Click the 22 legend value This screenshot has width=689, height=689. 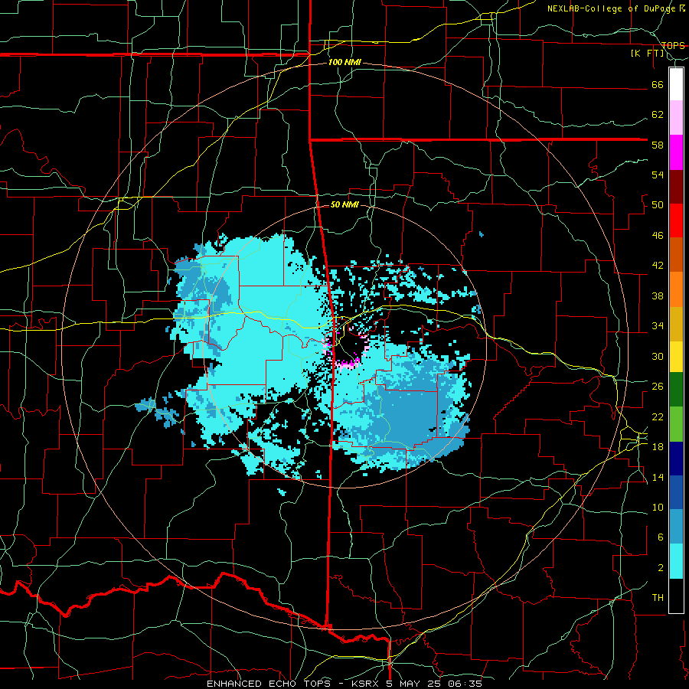(658, 416)
